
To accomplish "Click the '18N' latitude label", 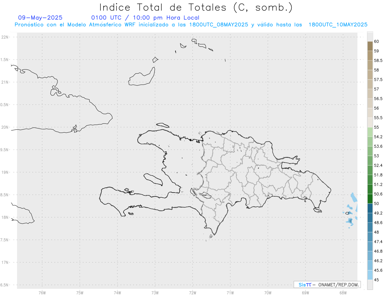I will [x=5, y=217].
